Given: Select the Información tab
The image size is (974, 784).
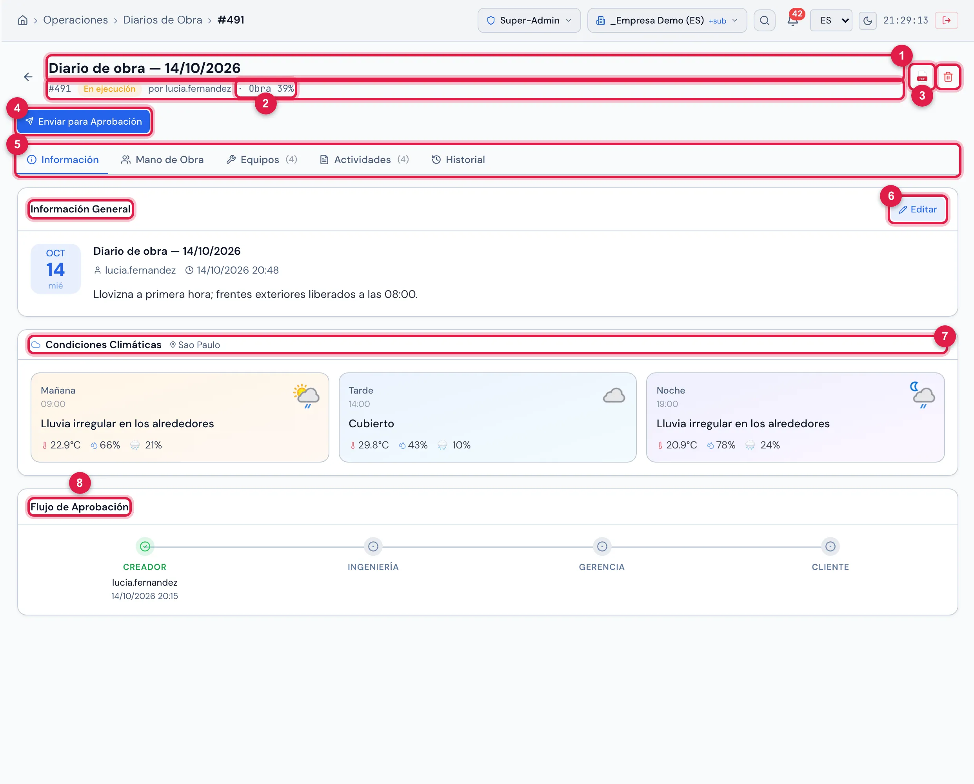Looking at the screenshot, I should (63, 160).
